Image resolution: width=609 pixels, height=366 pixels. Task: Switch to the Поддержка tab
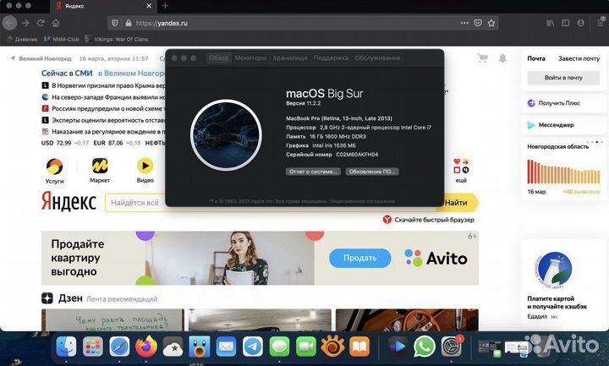click(331, 57)
